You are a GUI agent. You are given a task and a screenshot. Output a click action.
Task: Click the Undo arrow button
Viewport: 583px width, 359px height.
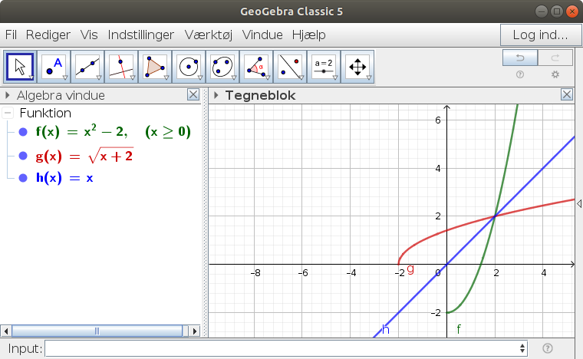[520, 58]
